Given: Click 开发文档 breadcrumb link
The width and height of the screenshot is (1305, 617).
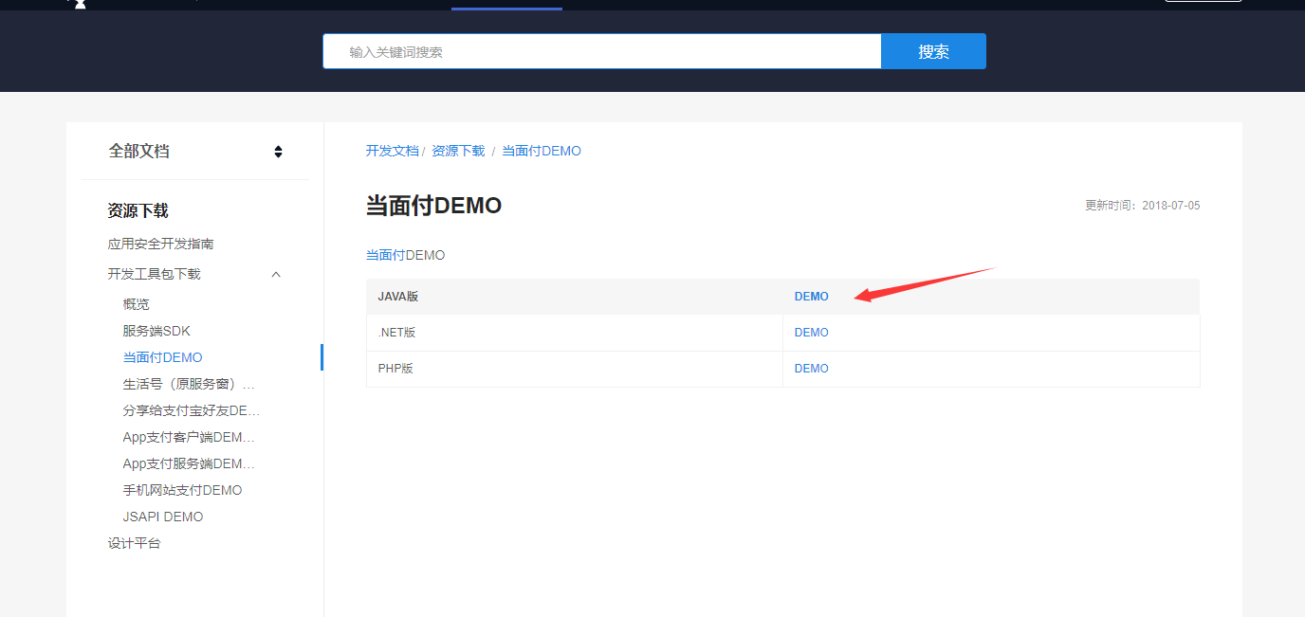Looking at the screenshot, I should [x=392, y=151].
